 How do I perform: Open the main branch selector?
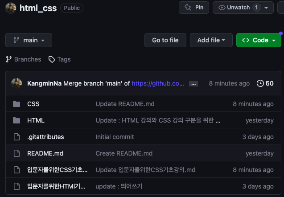point(29,40)
